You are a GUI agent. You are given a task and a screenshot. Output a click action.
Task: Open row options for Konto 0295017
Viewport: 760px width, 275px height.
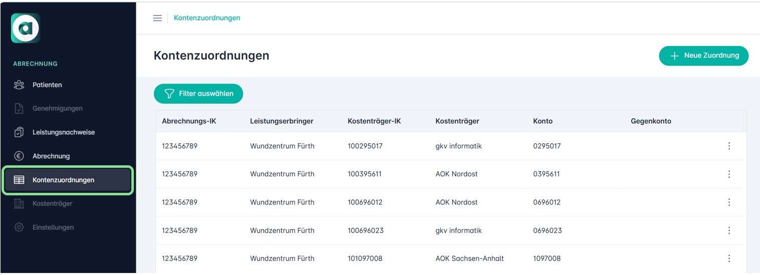click(x=729, y=146)
